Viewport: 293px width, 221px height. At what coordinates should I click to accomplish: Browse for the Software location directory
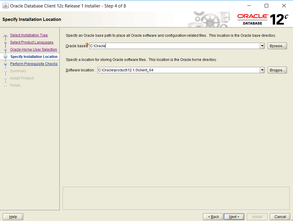[277, 70]
